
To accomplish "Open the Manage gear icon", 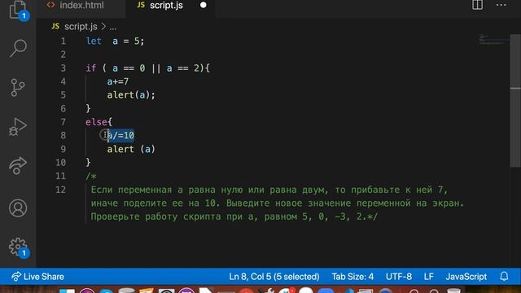I will (18, 247).
